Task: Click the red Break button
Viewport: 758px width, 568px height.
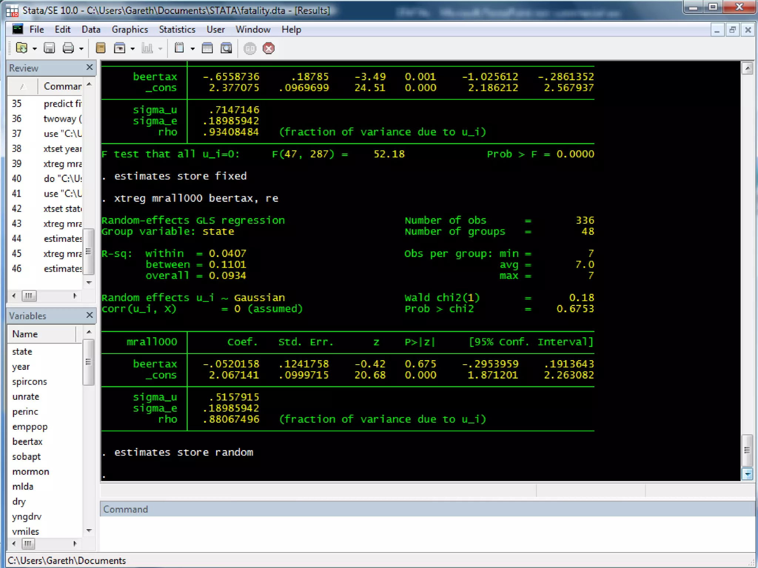Action: tap(269, 48)
